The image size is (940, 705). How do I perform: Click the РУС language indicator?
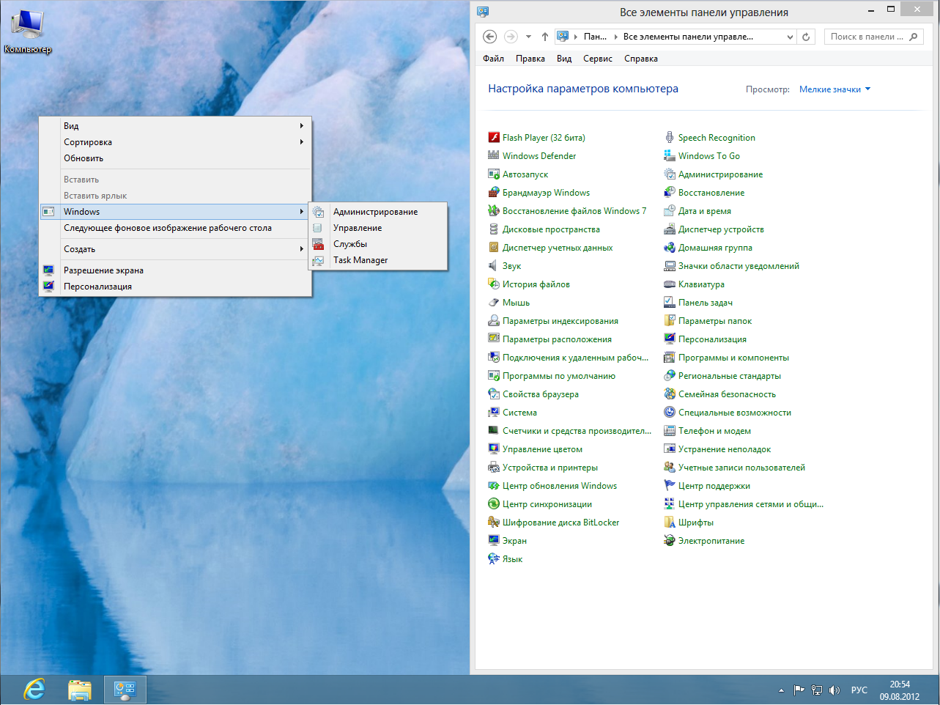point(859,690)
